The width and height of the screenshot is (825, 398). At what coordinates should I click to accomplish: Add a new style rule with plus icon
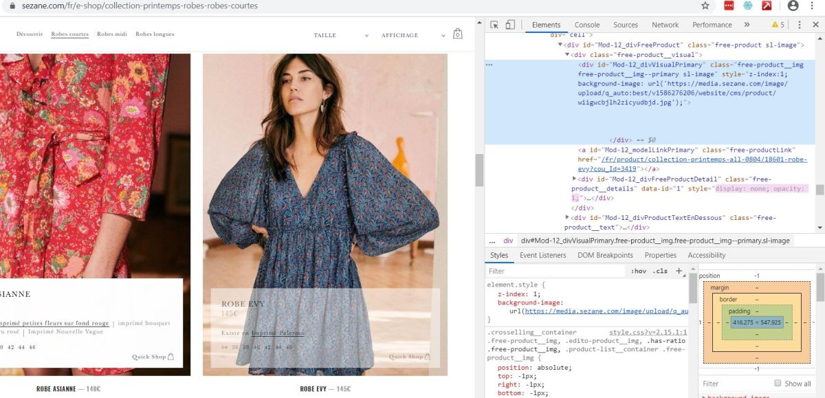coord(679,271)
